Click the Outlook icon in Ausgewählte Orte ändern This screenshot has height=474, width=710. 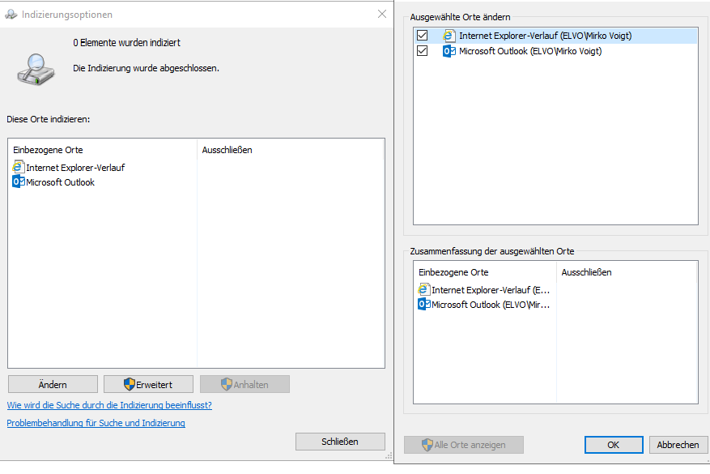click(x=449, y=51)
